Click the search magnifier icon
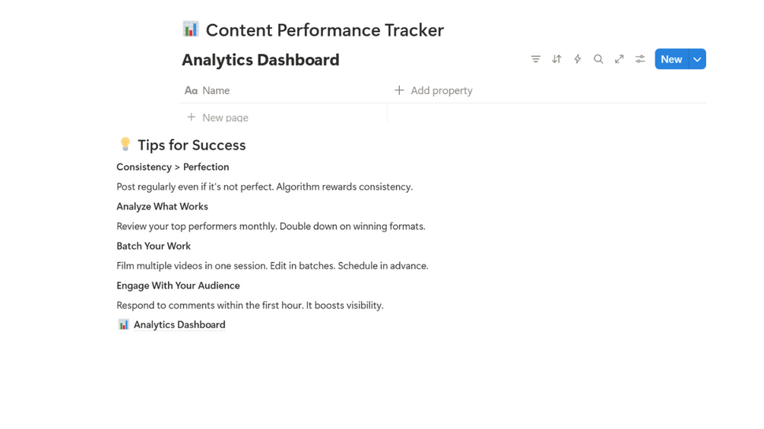764x429 pixels. (598, 59)
